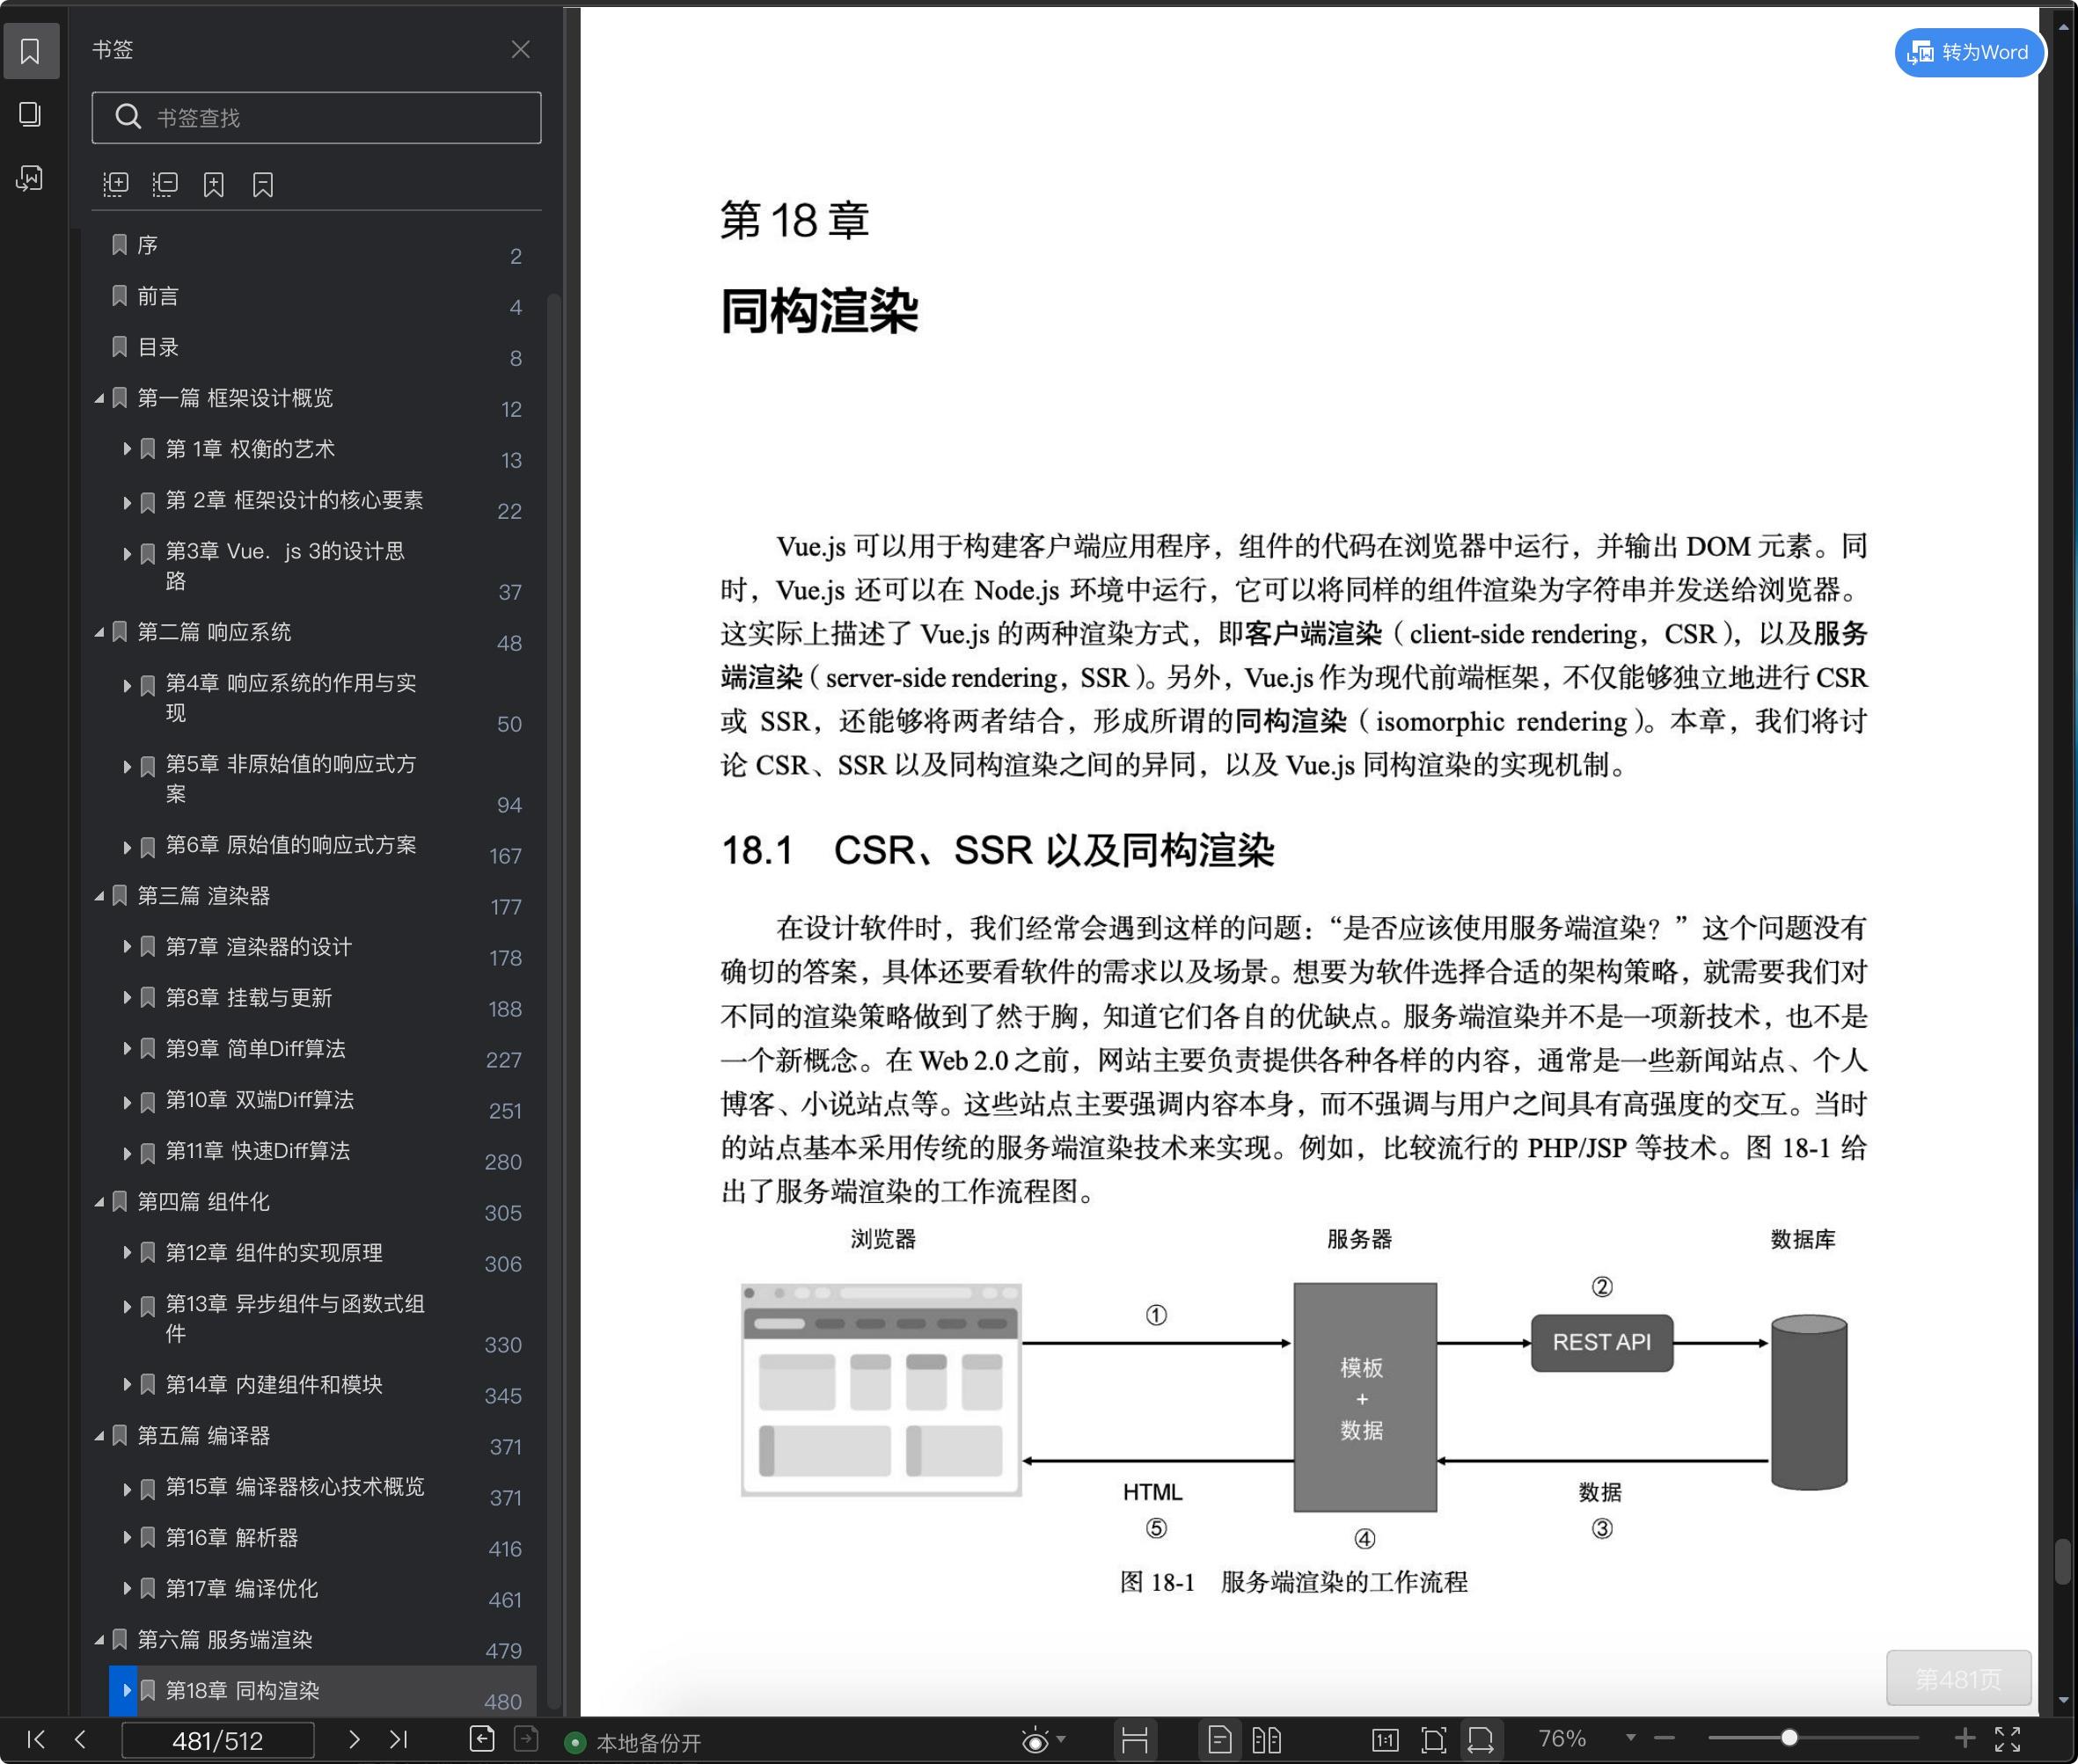Screen dimensions: 2078x1764
Task: Click scroll down arrow of document scrollbar
Action: click(x=2063, y=1700)
